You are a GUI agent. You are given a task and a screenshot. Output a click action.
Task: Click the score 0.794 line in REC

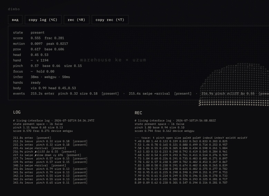click(x=164, y=131)
